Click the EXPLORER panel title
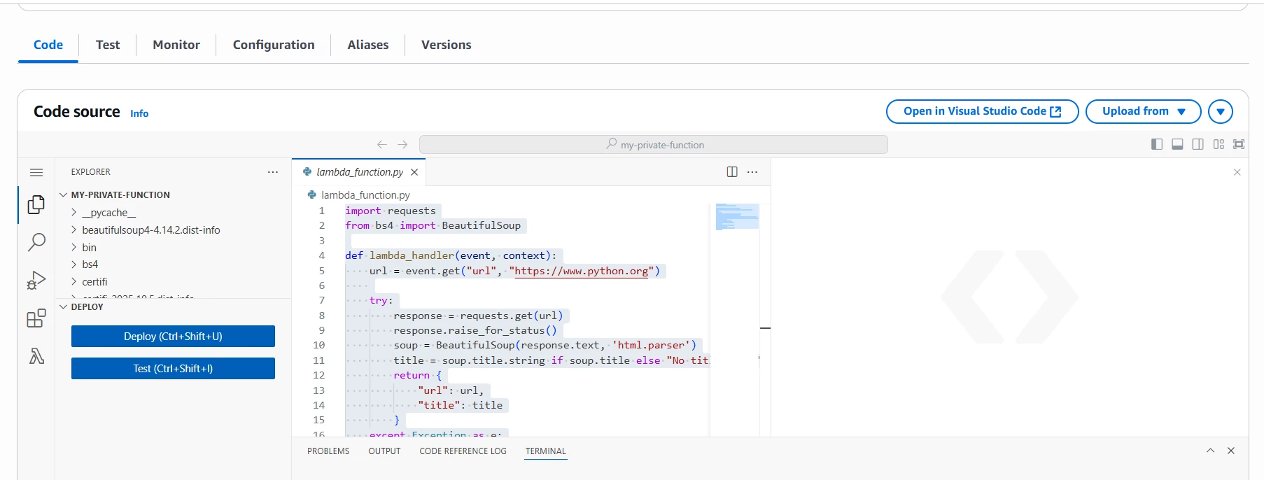The height and width of the screenshot is (480, 1264). [x=90, y=172]
